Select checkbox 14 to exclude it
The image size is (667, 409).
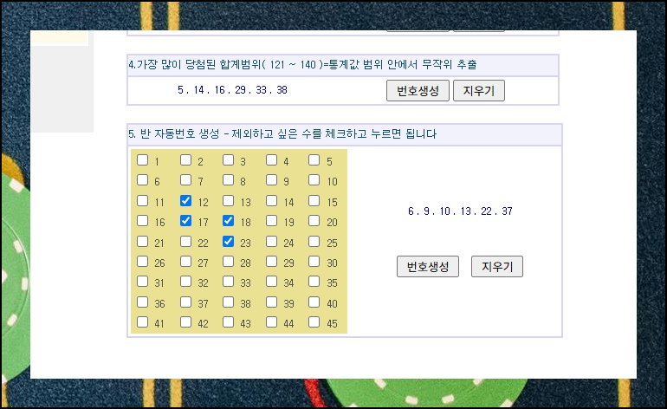point(271,200)
